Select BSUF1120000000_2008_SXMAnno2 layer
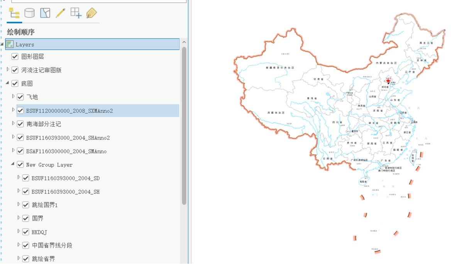469x264 pixels. pos(69,111)
